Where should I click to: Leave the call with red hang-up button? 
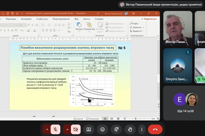point(155,129)
